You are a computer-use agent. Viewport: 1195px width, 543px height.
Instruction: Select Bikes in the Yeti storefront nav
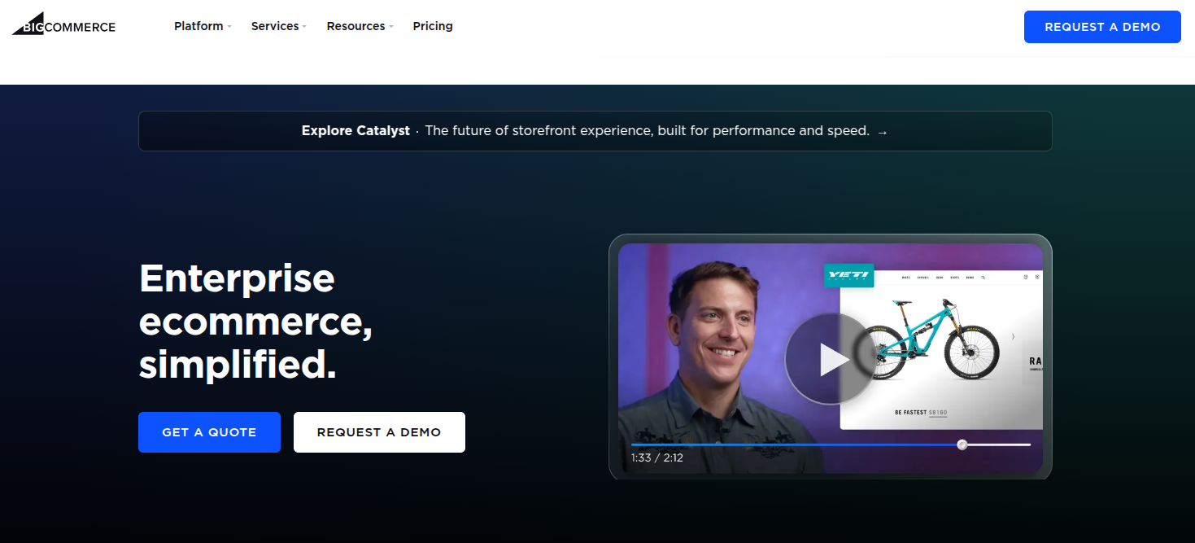(x=906, y=278)
